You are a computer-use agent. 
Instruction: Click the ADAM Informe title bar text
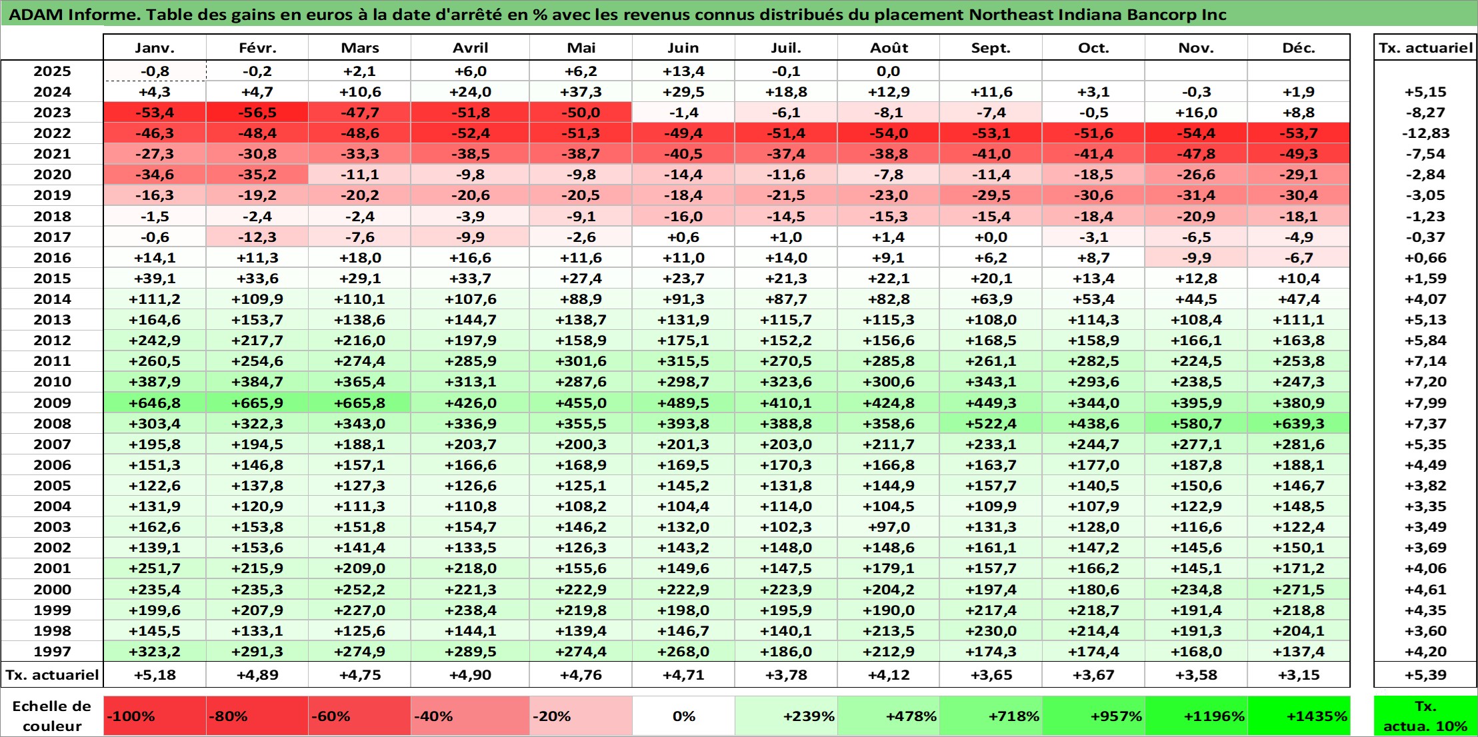(x=617, y=15)
